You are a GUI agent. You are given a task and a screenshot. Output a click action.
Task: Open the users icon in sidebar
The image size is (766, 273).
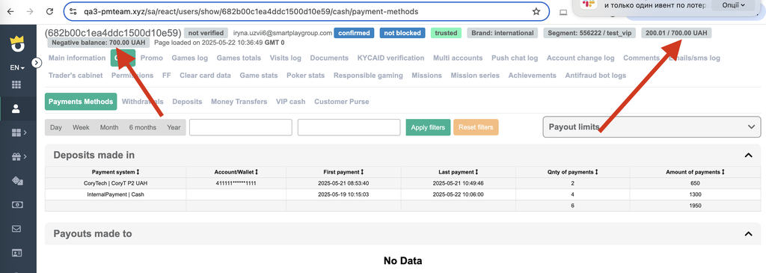[16, 108]
